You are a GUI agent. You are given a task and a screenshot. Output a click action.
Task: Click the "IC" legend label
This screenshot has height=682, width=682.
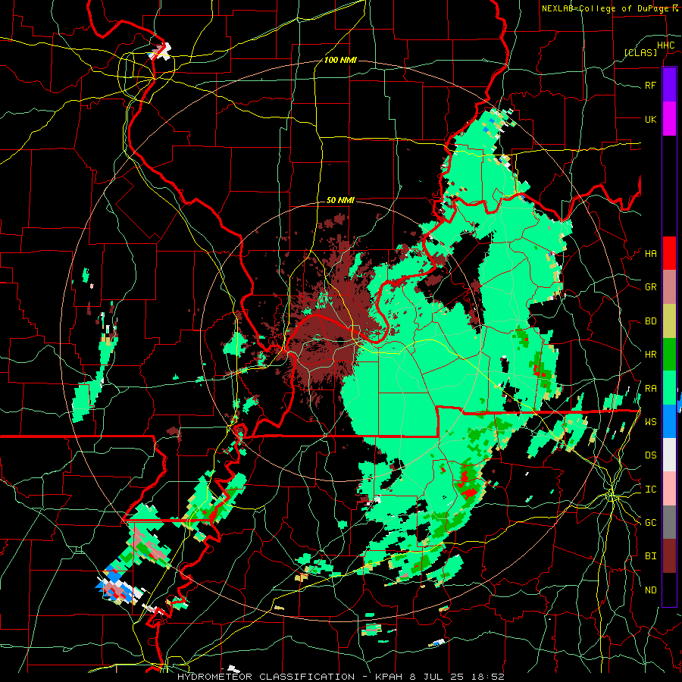coord(650,490)
